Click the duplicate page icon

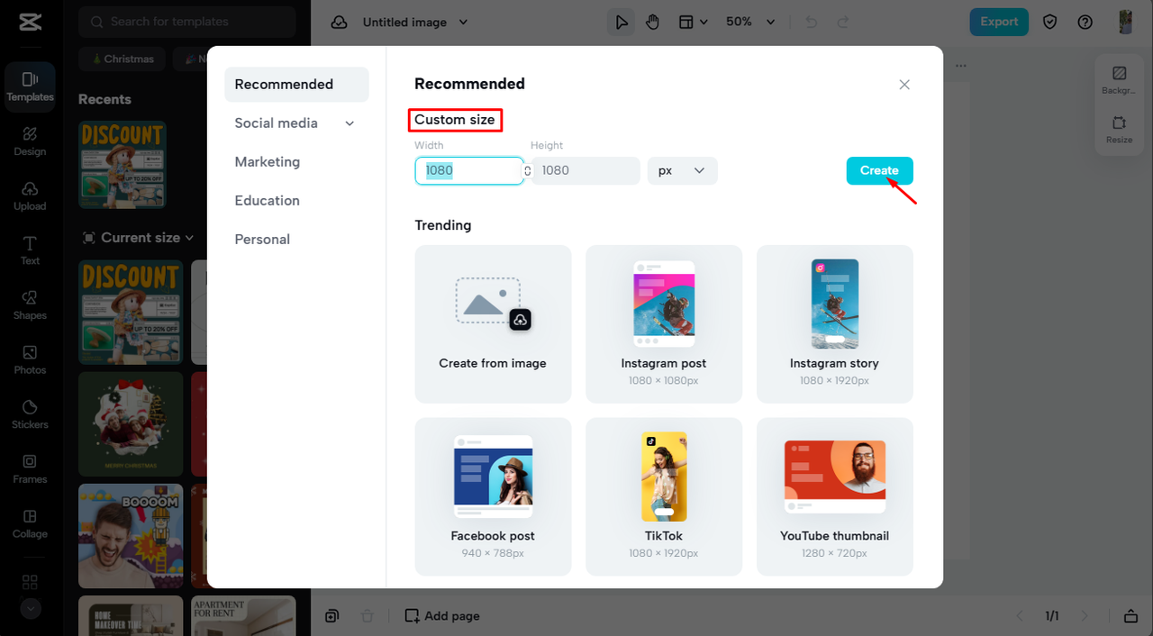[x=332, y=616]
